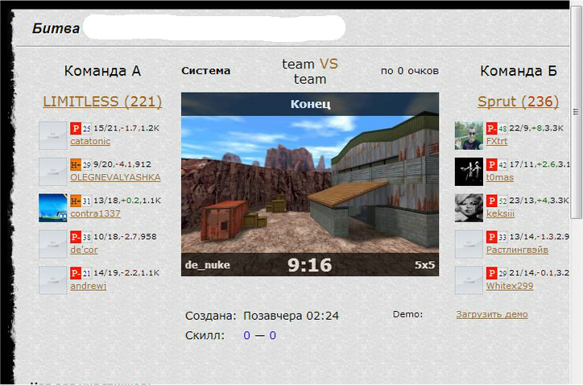Click OLEGNEVALYASHKA's level 29 badge

86,165
